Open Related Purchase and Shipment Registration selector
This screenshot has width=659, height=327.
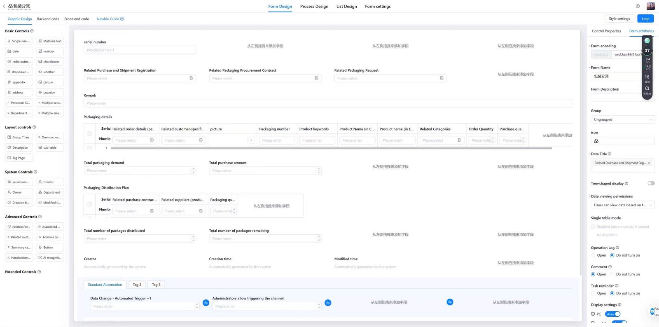(x=140, y=78)
